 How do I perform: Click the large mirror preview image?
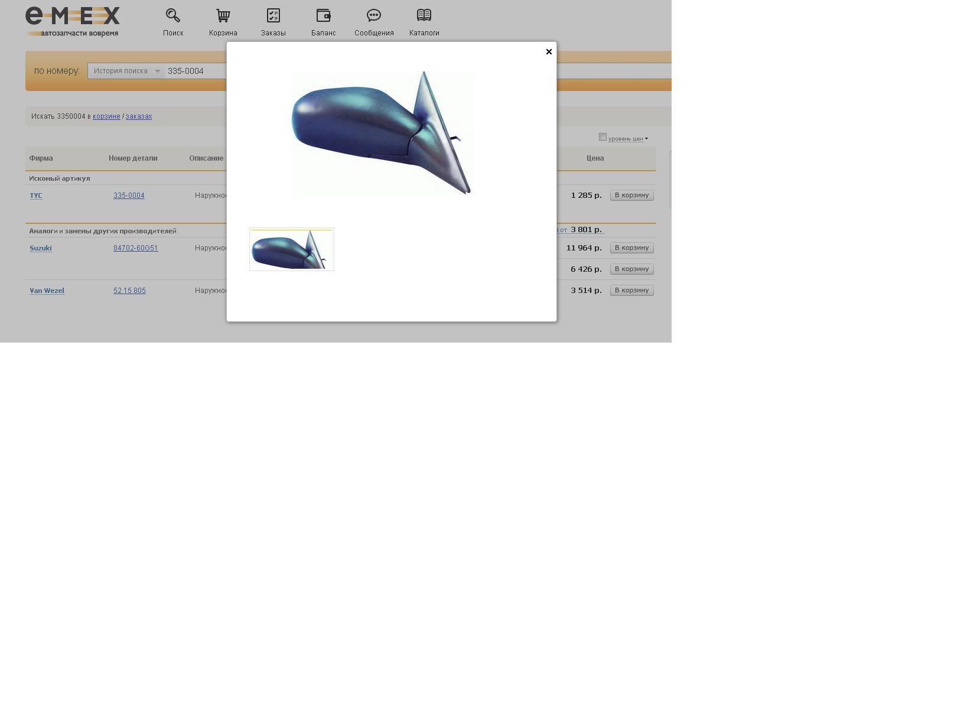tap(382, 132)
